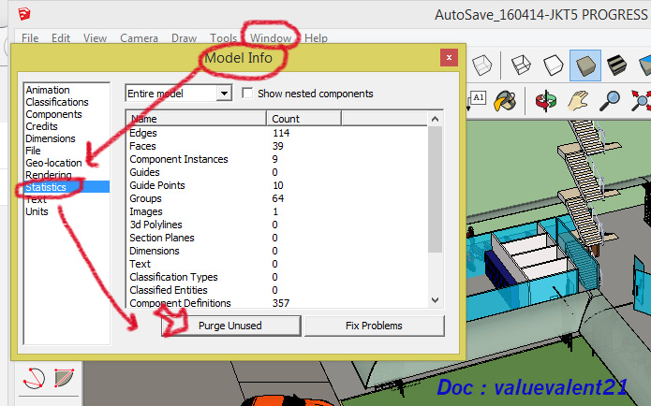Viewport: 651px width, 406px height.
Task: Open the View menu
Action: tap(95, 38)
